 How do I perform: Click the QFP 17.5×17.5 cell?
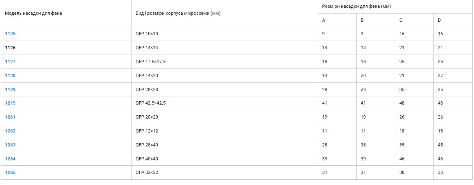click(x=150, y=62)
